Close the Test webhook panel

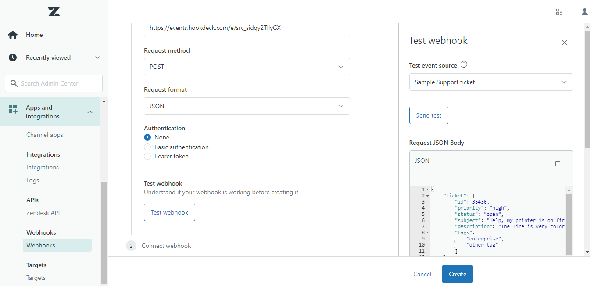coord(564,42)
